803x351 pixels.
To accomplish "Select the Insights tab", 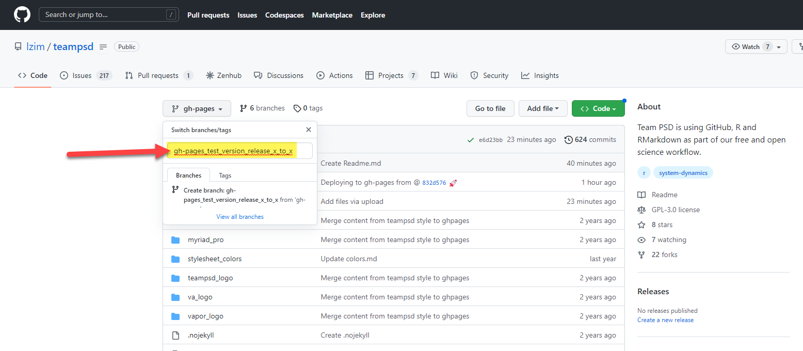I will pyautogui.click(x=540, y=75).
